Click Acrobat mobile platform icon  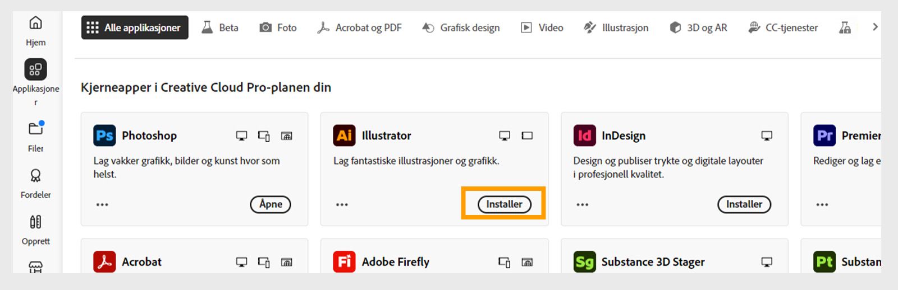click(264, 261)
